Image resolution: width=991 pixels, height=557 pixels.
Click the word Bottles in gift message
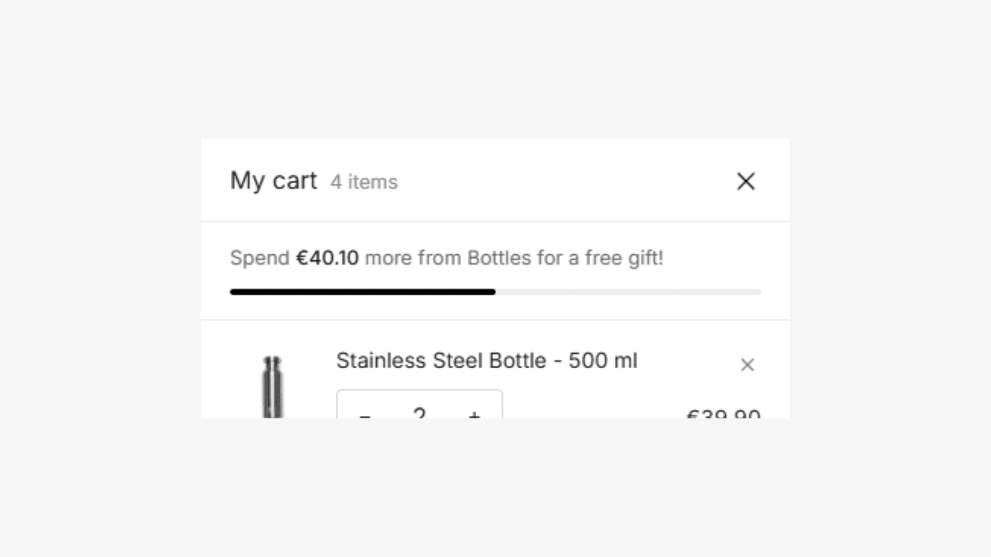[499, 257]
